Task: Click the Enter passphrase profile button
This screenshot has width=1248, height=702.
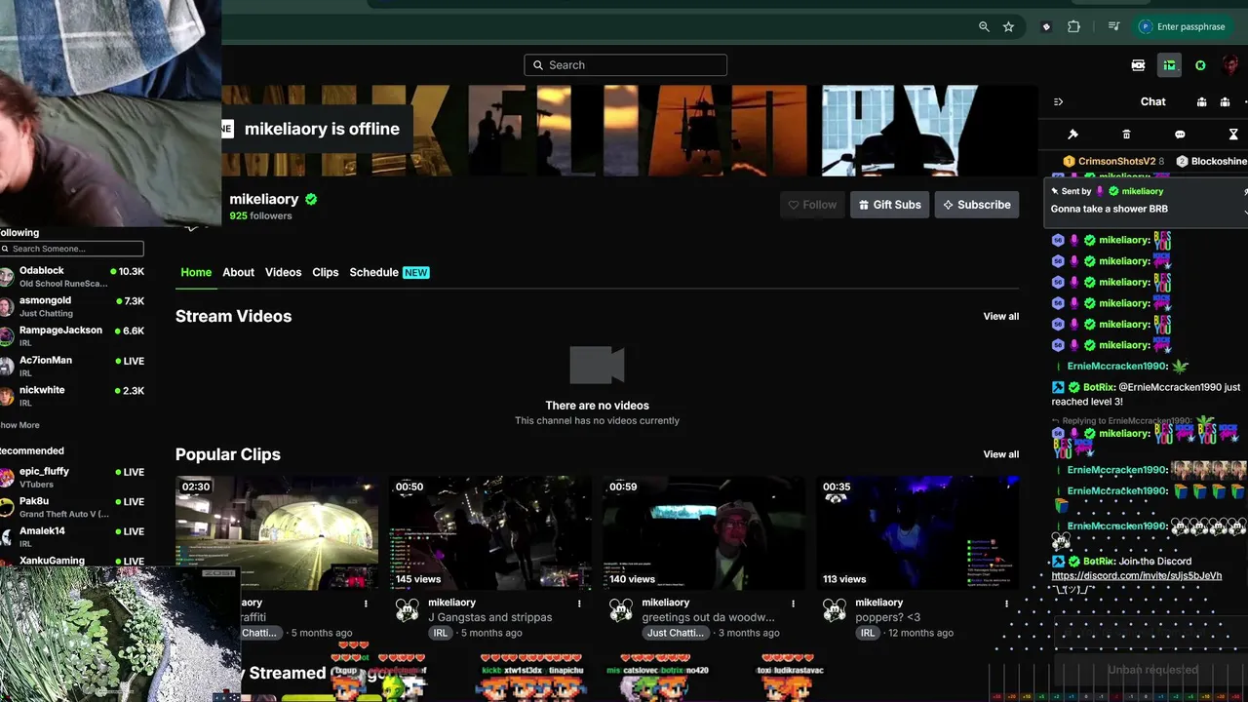Action: 1181,27
